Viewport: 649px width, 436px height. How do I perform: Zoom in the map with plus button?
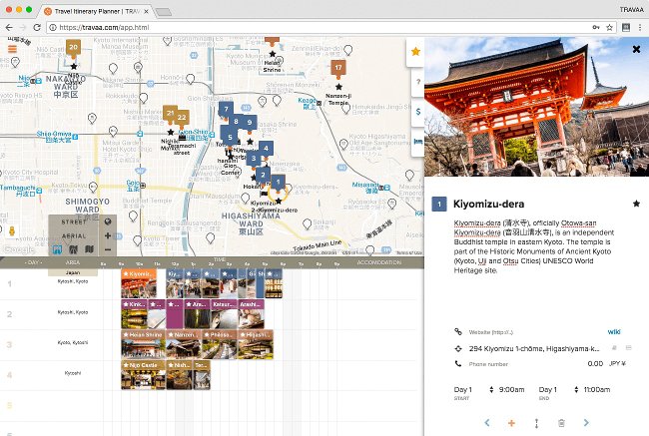[x=108, y=235]
